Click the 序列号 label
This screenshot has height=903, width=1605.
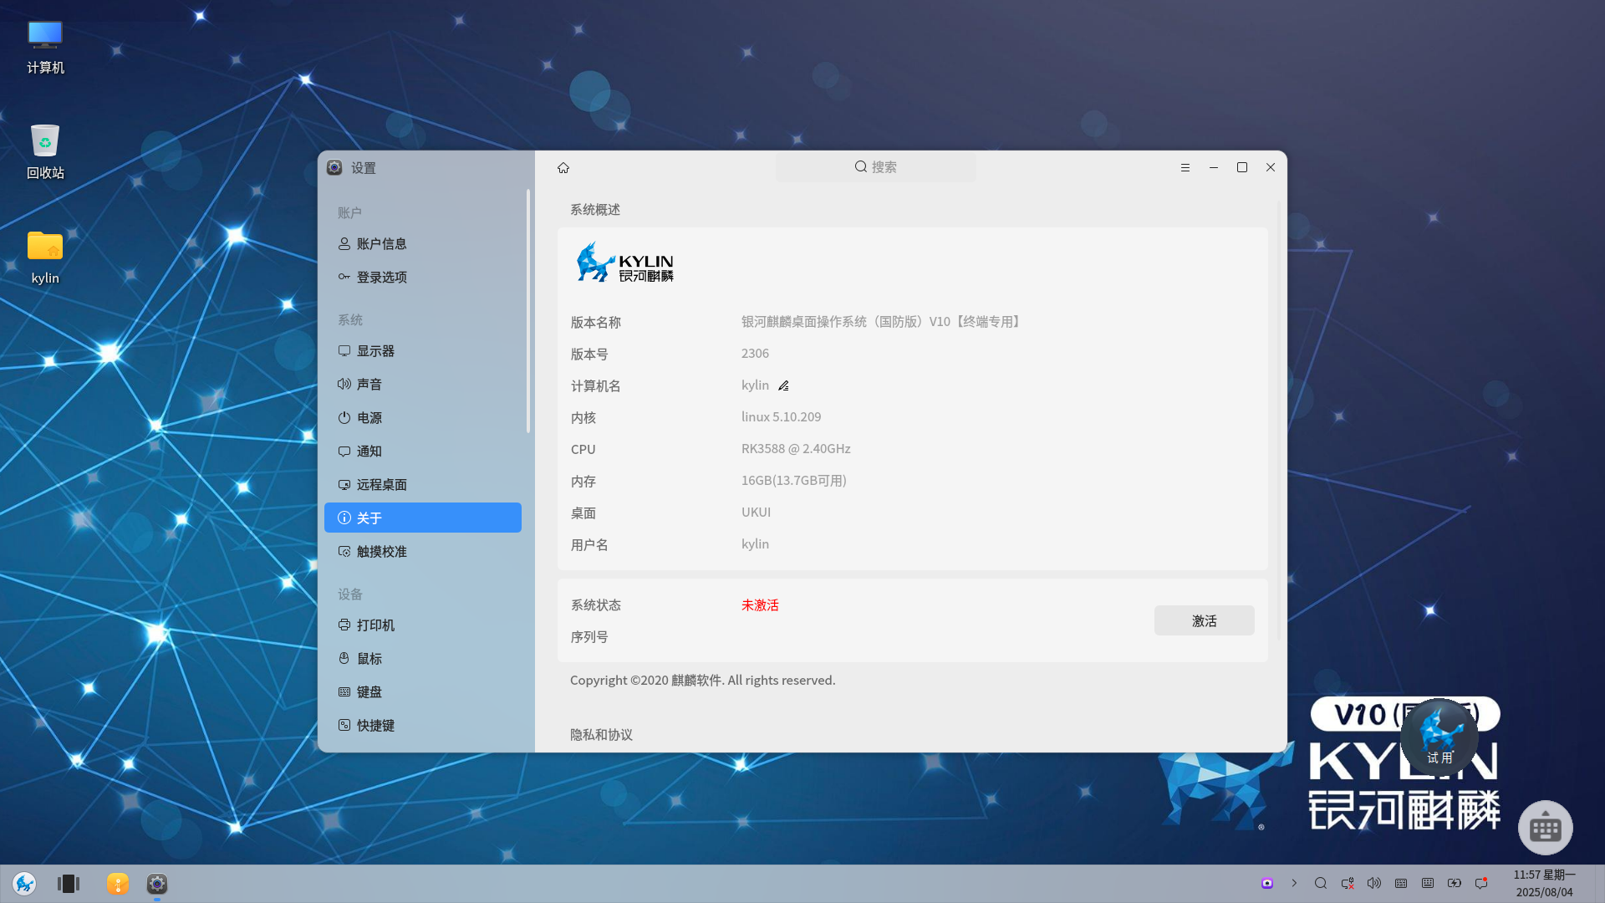pyautogui.click(x=589, y=636)
